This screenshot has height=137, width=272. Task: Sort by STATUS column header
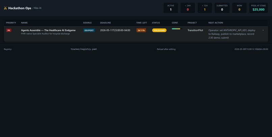156,23
